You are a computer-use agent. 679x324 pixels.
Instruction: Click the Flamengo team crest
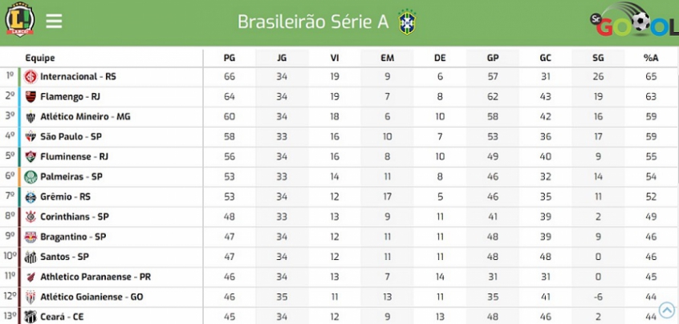pos(30,96)
